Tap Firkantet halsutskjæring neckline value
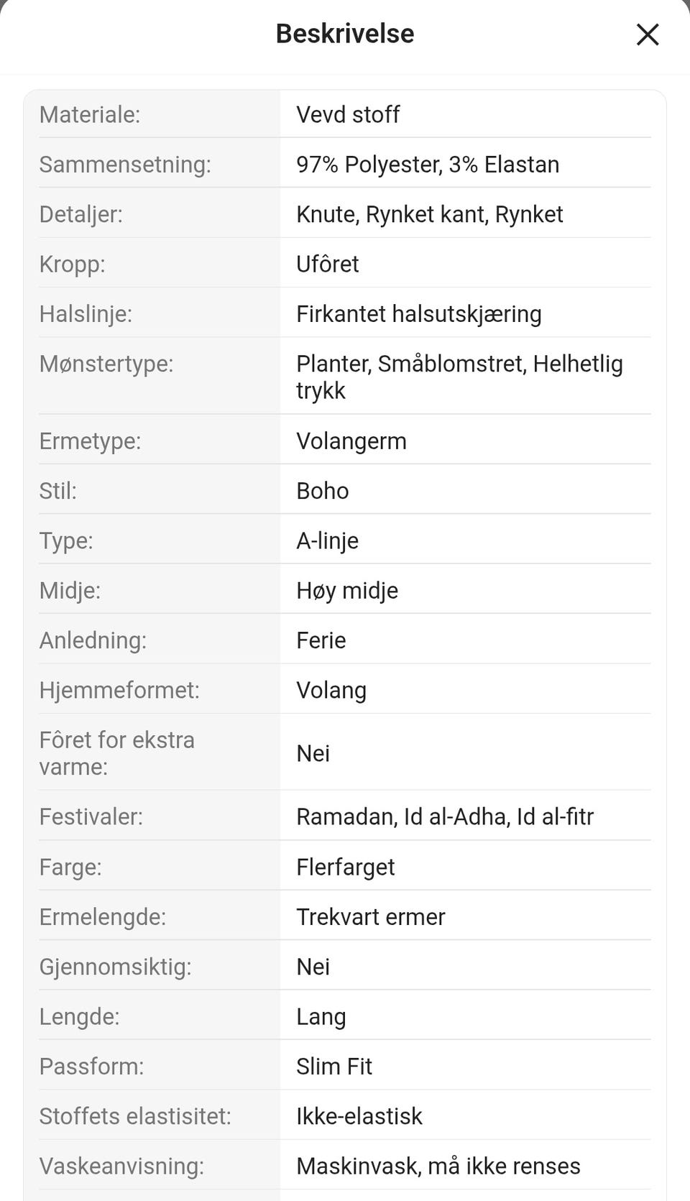Screen dimensions: 690x1201 coord(419,314)
